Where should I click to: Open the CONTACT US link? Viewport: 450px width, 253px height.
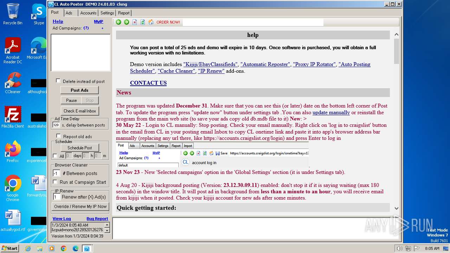point(148,83)
